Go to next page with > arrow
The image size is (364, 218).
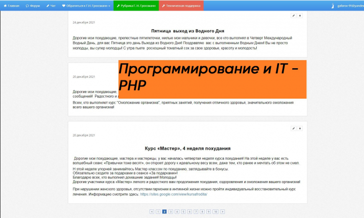[x=222, y=211]
